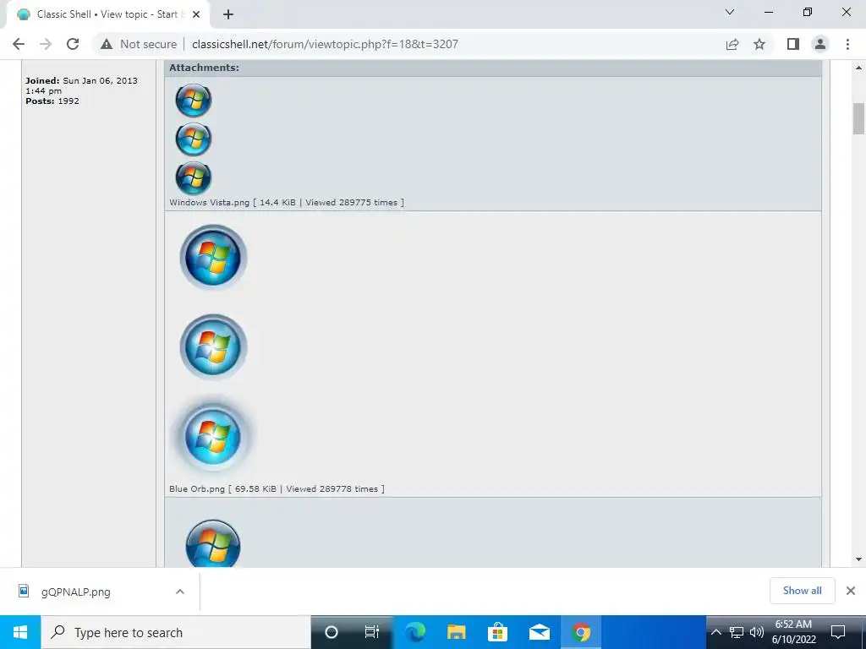
Task: Click the Blue Orb.png caption text
Action: click(x=277, y=489)
